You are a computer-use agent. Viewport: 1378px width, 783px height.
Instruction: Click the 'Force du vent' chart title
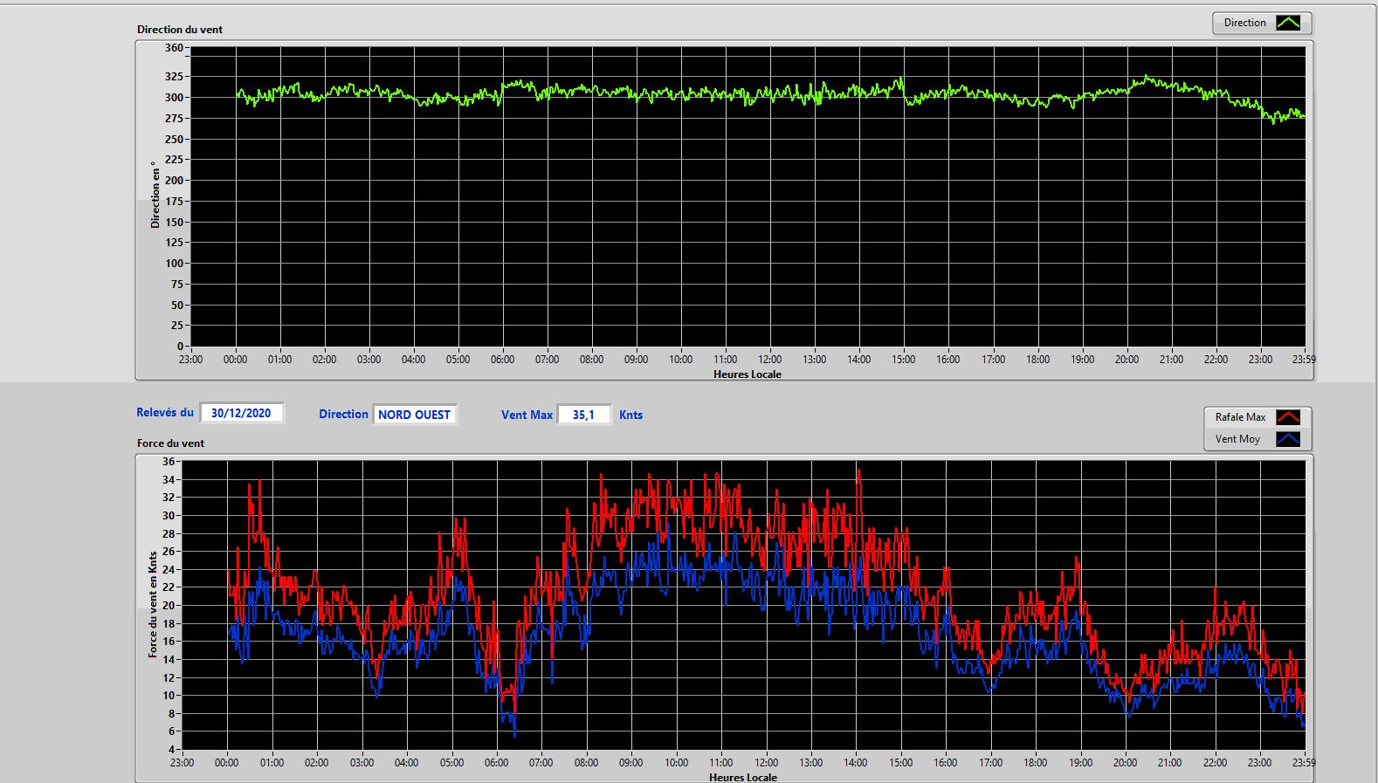(170, 443)
